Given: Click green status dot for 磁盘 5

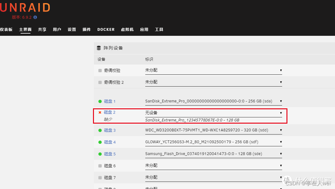Looking at the screenshot, I should [100, 154].
